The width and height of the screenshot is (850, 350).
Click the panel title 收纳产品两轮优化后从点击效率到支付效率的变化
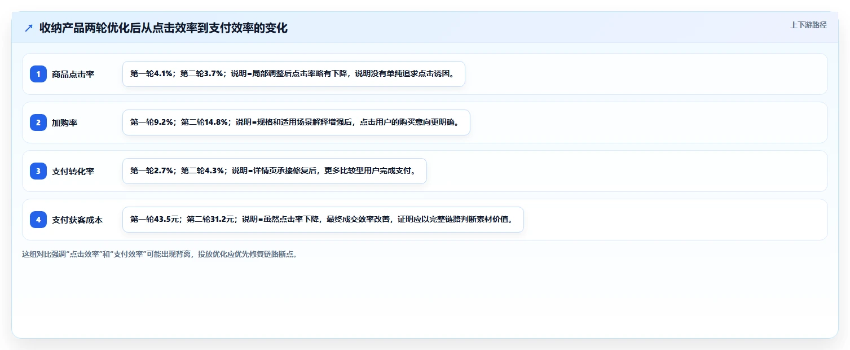164,28
